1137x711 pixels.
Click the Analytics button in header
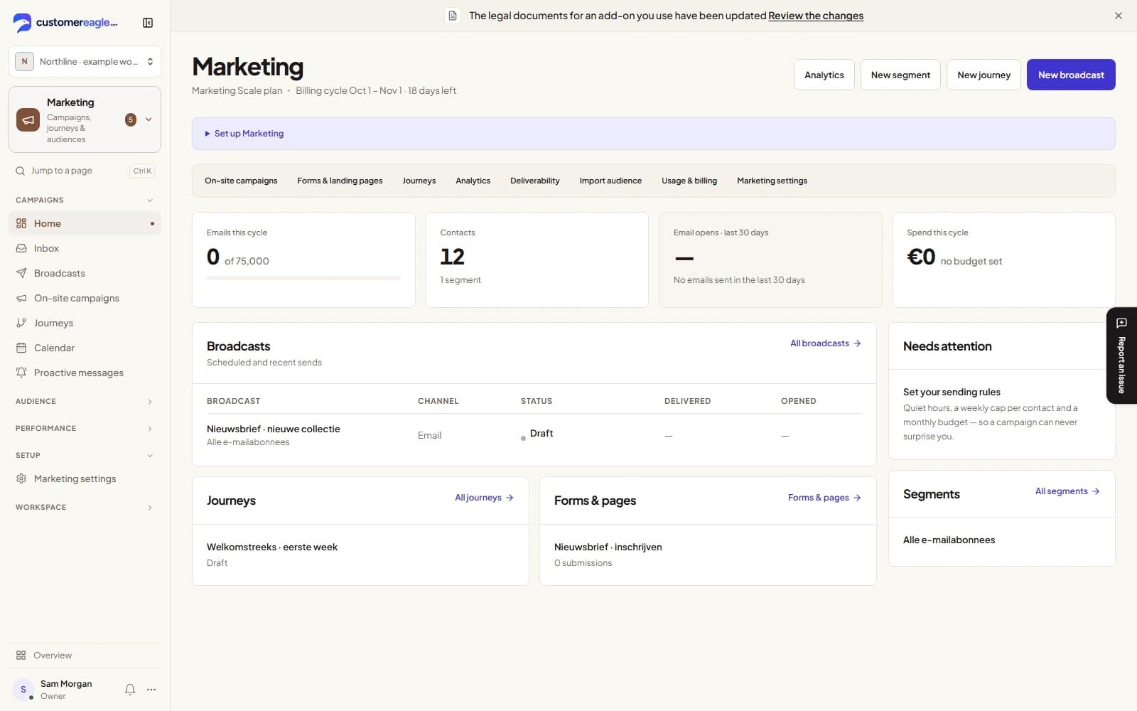point(824,75)
